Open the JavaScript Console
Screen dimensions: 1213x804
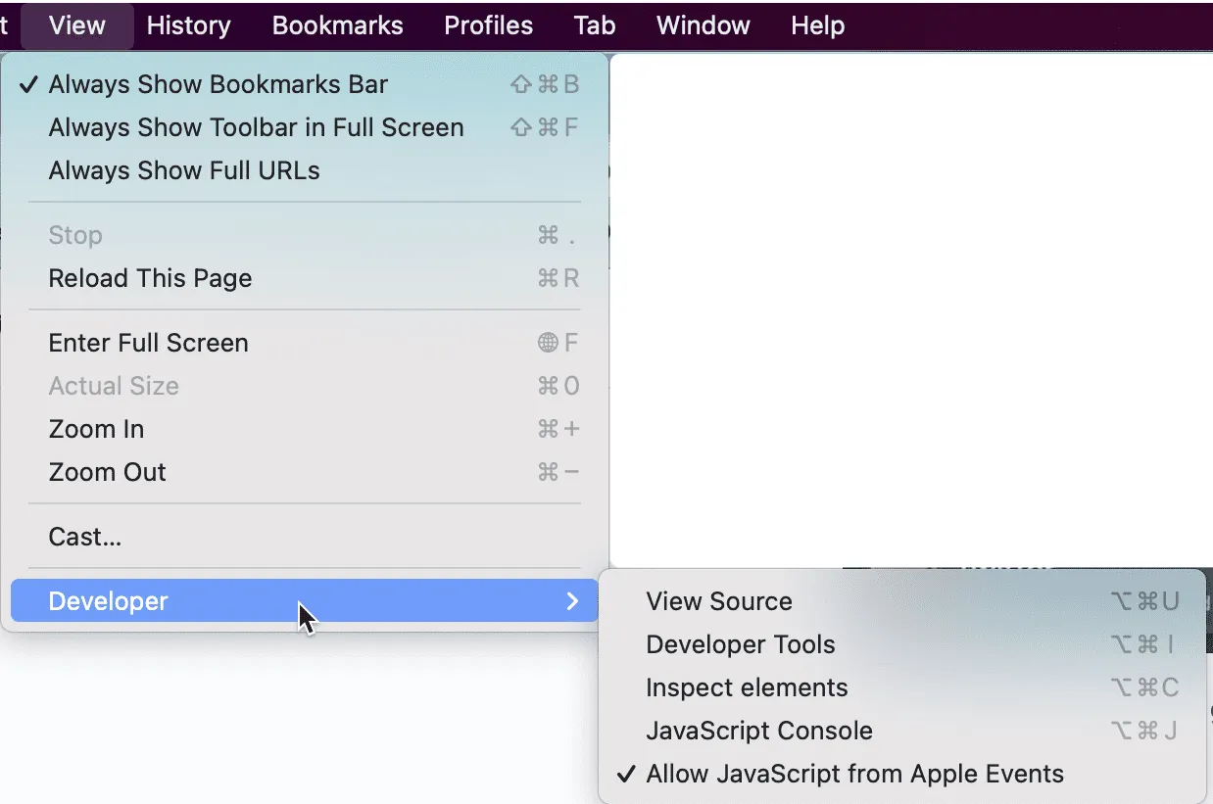pyautogui.click(x=758, y=732)
